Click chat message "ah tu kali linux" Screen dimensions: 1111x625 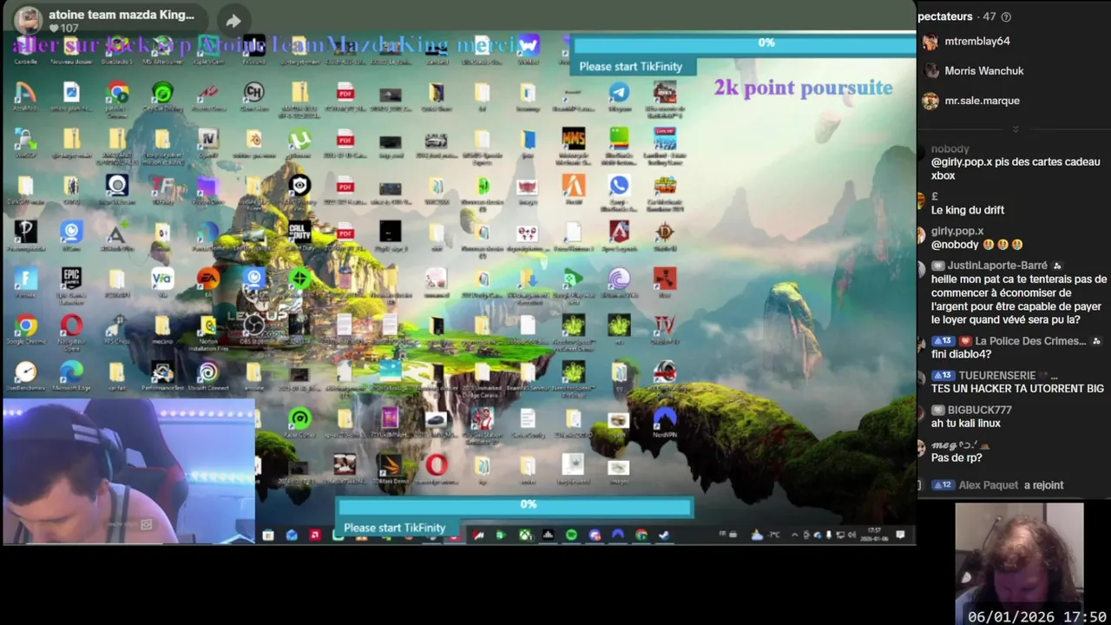966,424
